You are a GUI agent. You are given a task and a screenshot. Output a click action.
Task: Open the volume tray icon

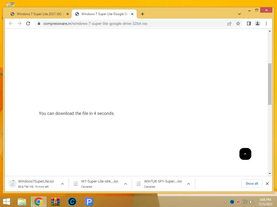coord(251,202)
